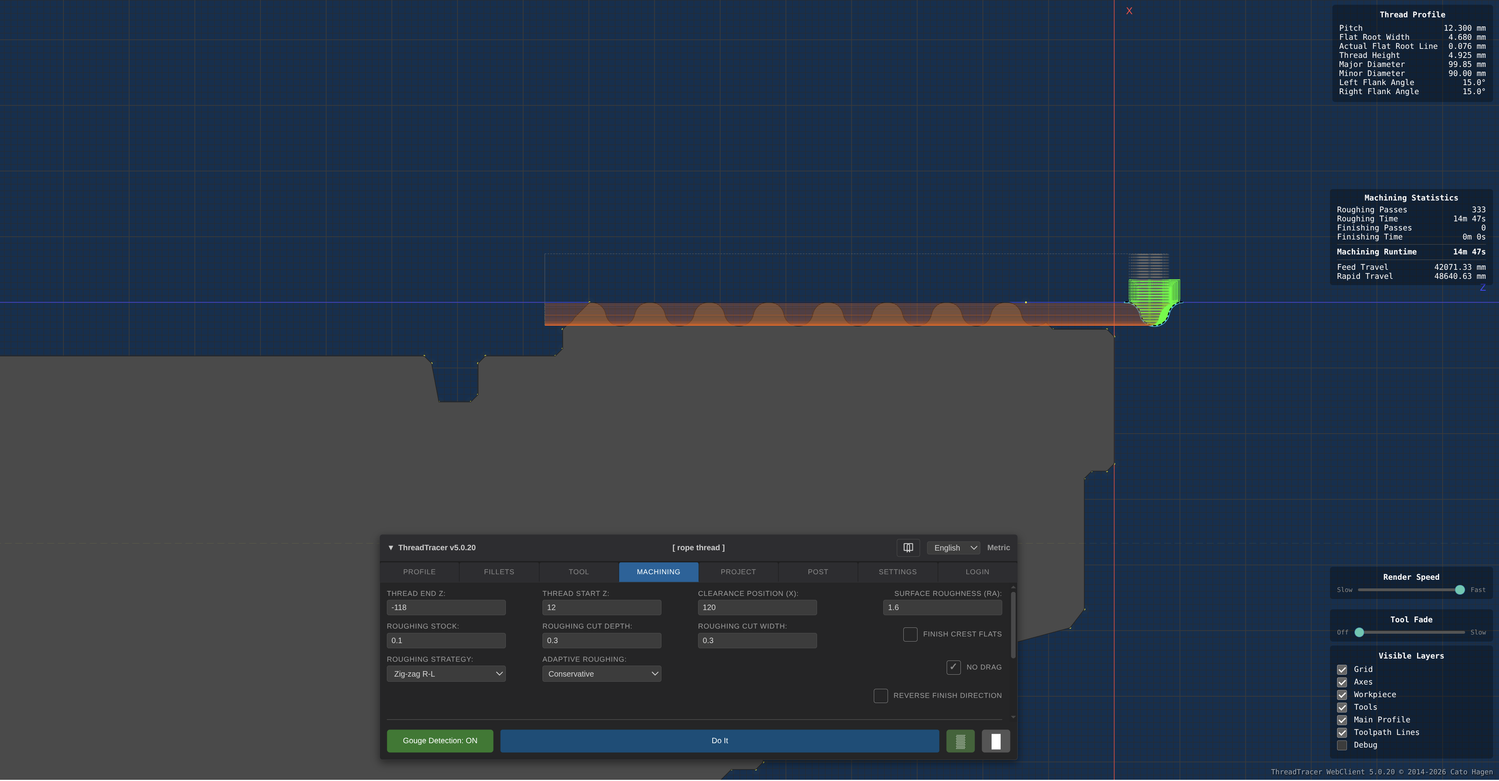Open the Post tab
The width and height of the screenshot is (1499, 781).
coord(817,572)
